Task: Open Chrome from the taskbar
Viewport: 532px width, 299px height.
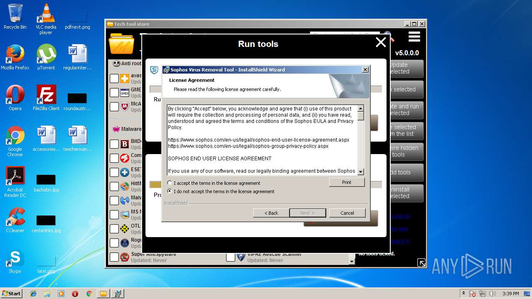Action: (89, 294)
